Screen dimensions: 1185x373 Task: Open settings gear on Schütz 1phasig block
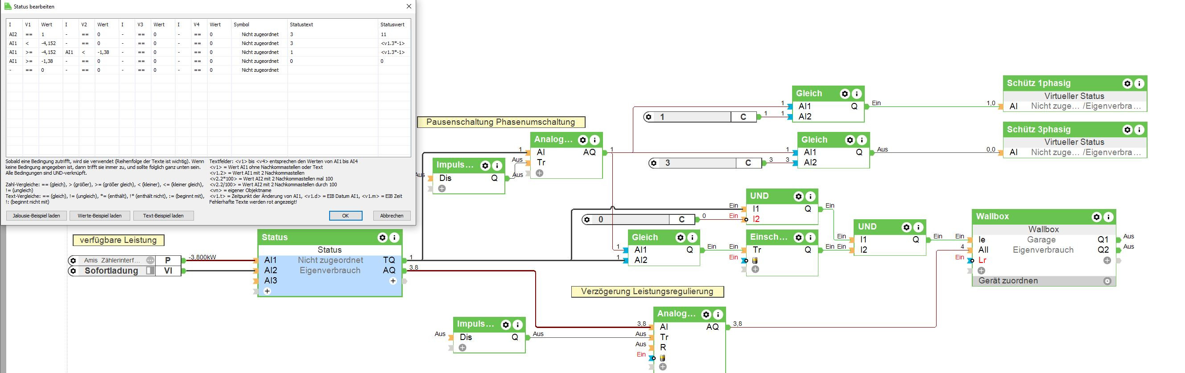1127,83
